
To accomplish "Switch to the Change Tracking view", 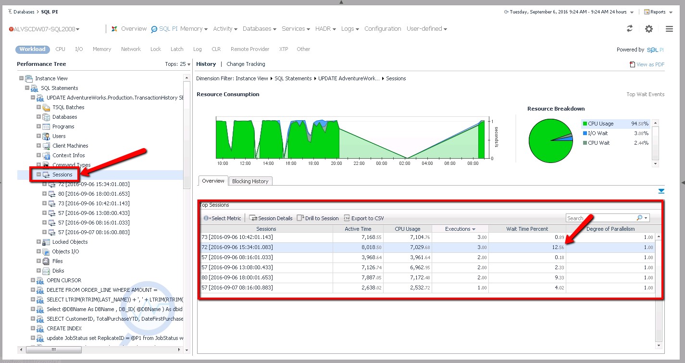I will point(246,64).
